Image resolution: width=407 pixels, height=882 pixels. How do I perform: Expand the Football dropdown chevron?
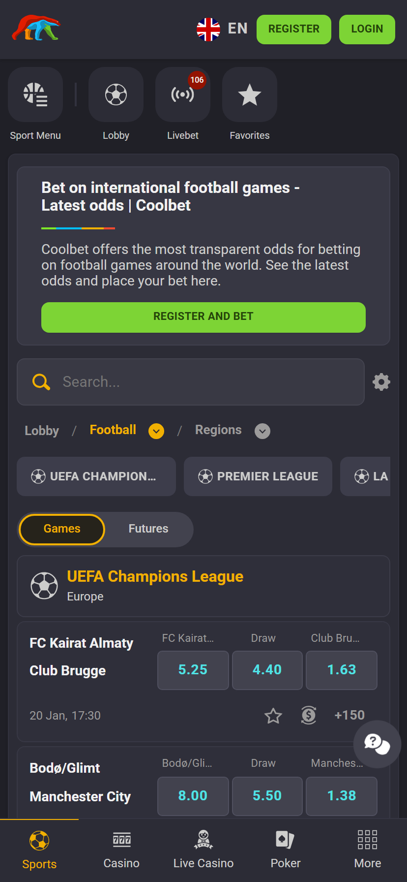pos(156,431)
